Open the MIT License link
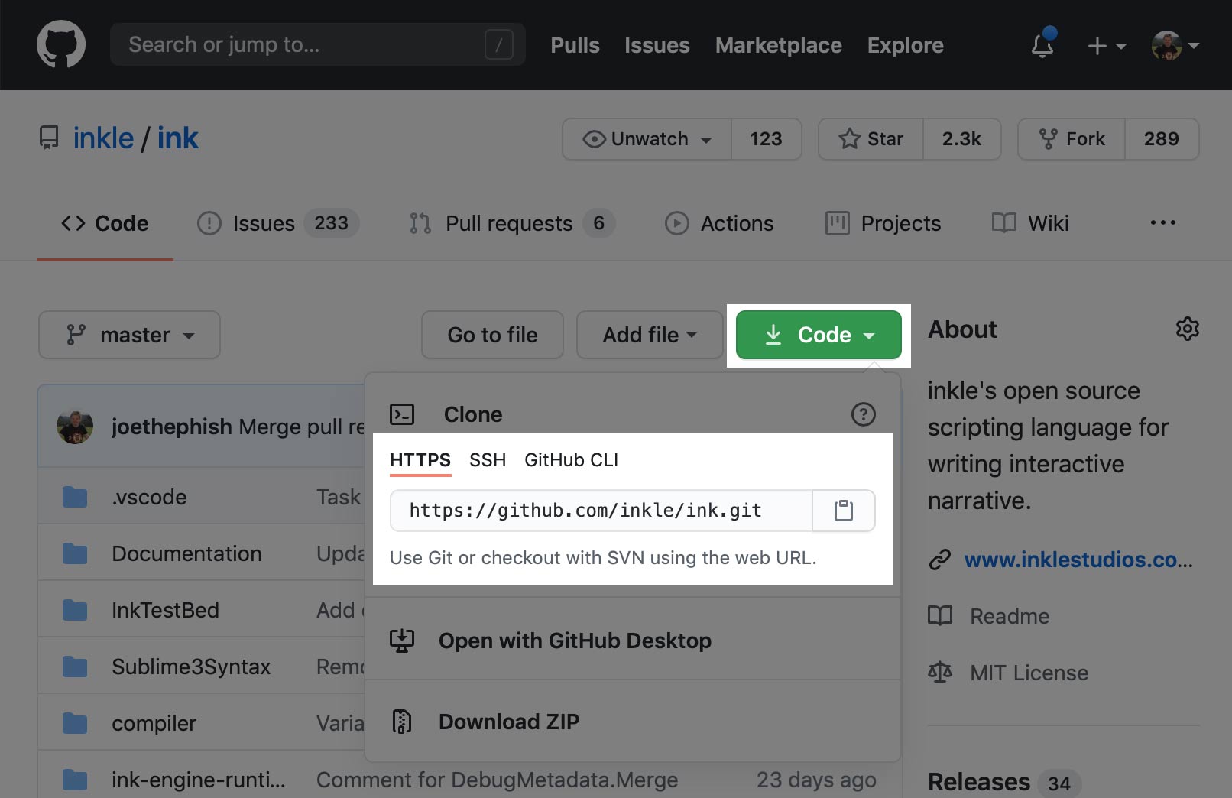The image size is (1232, 798). [x=1029, y=673]
